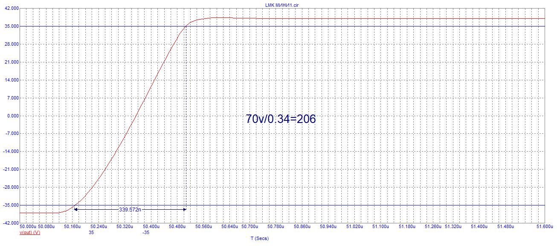Select the 70v/0.34=206 text annotation
Image resolution: width=557 pixels, height=246 pixels.
tap(281, 119)
